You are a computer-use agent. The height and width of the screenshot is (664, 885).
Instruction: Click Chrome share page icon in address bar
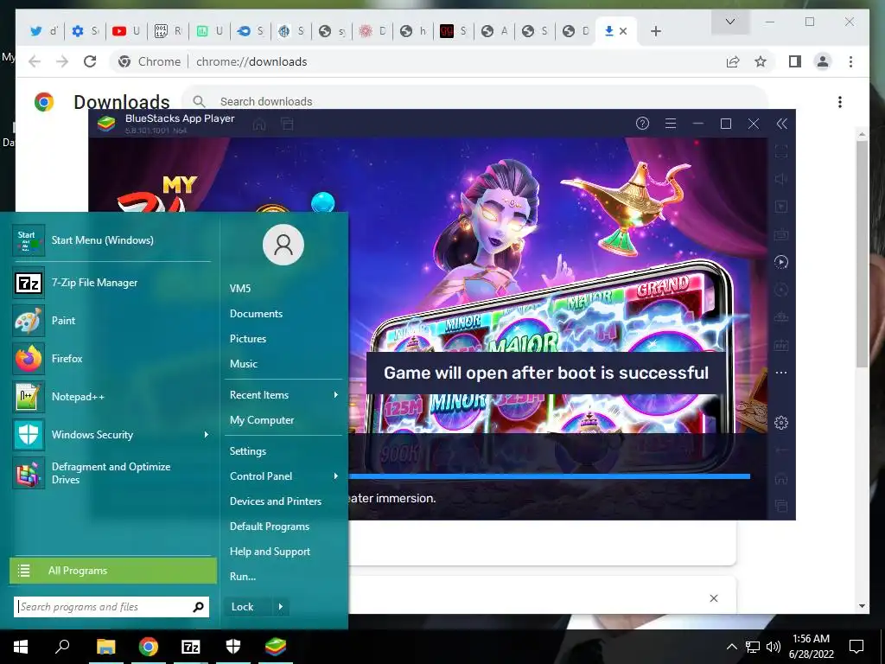tap(733, 61)
